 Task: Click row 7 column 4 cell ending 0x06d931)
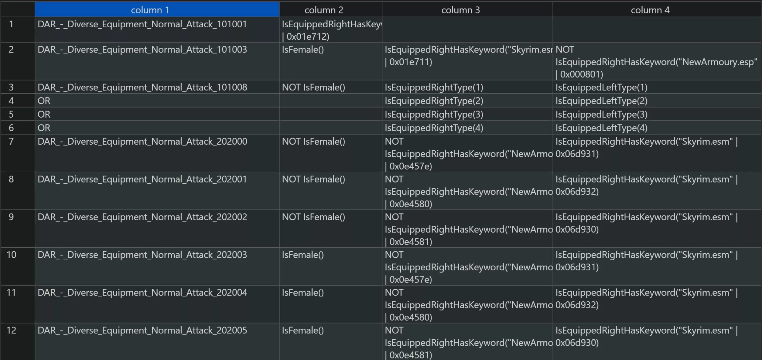tap(657, 153)
